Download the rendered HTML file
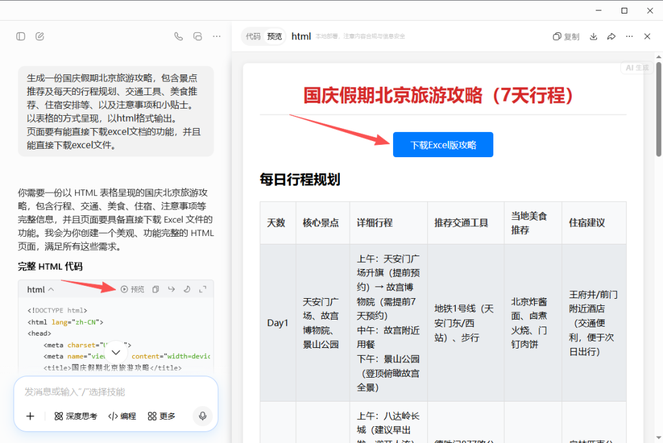The height and width of the screenshot is (443, 663). pos(594,37)
